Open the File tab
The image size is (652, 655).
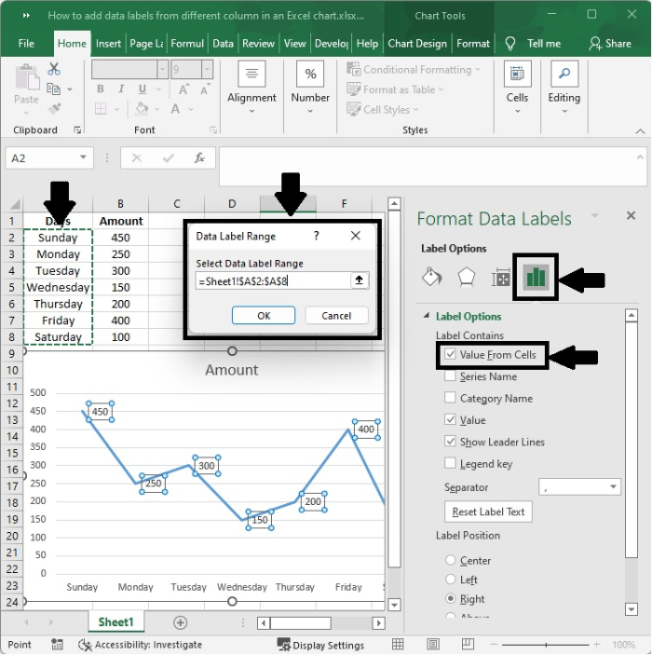click(26, 44)
